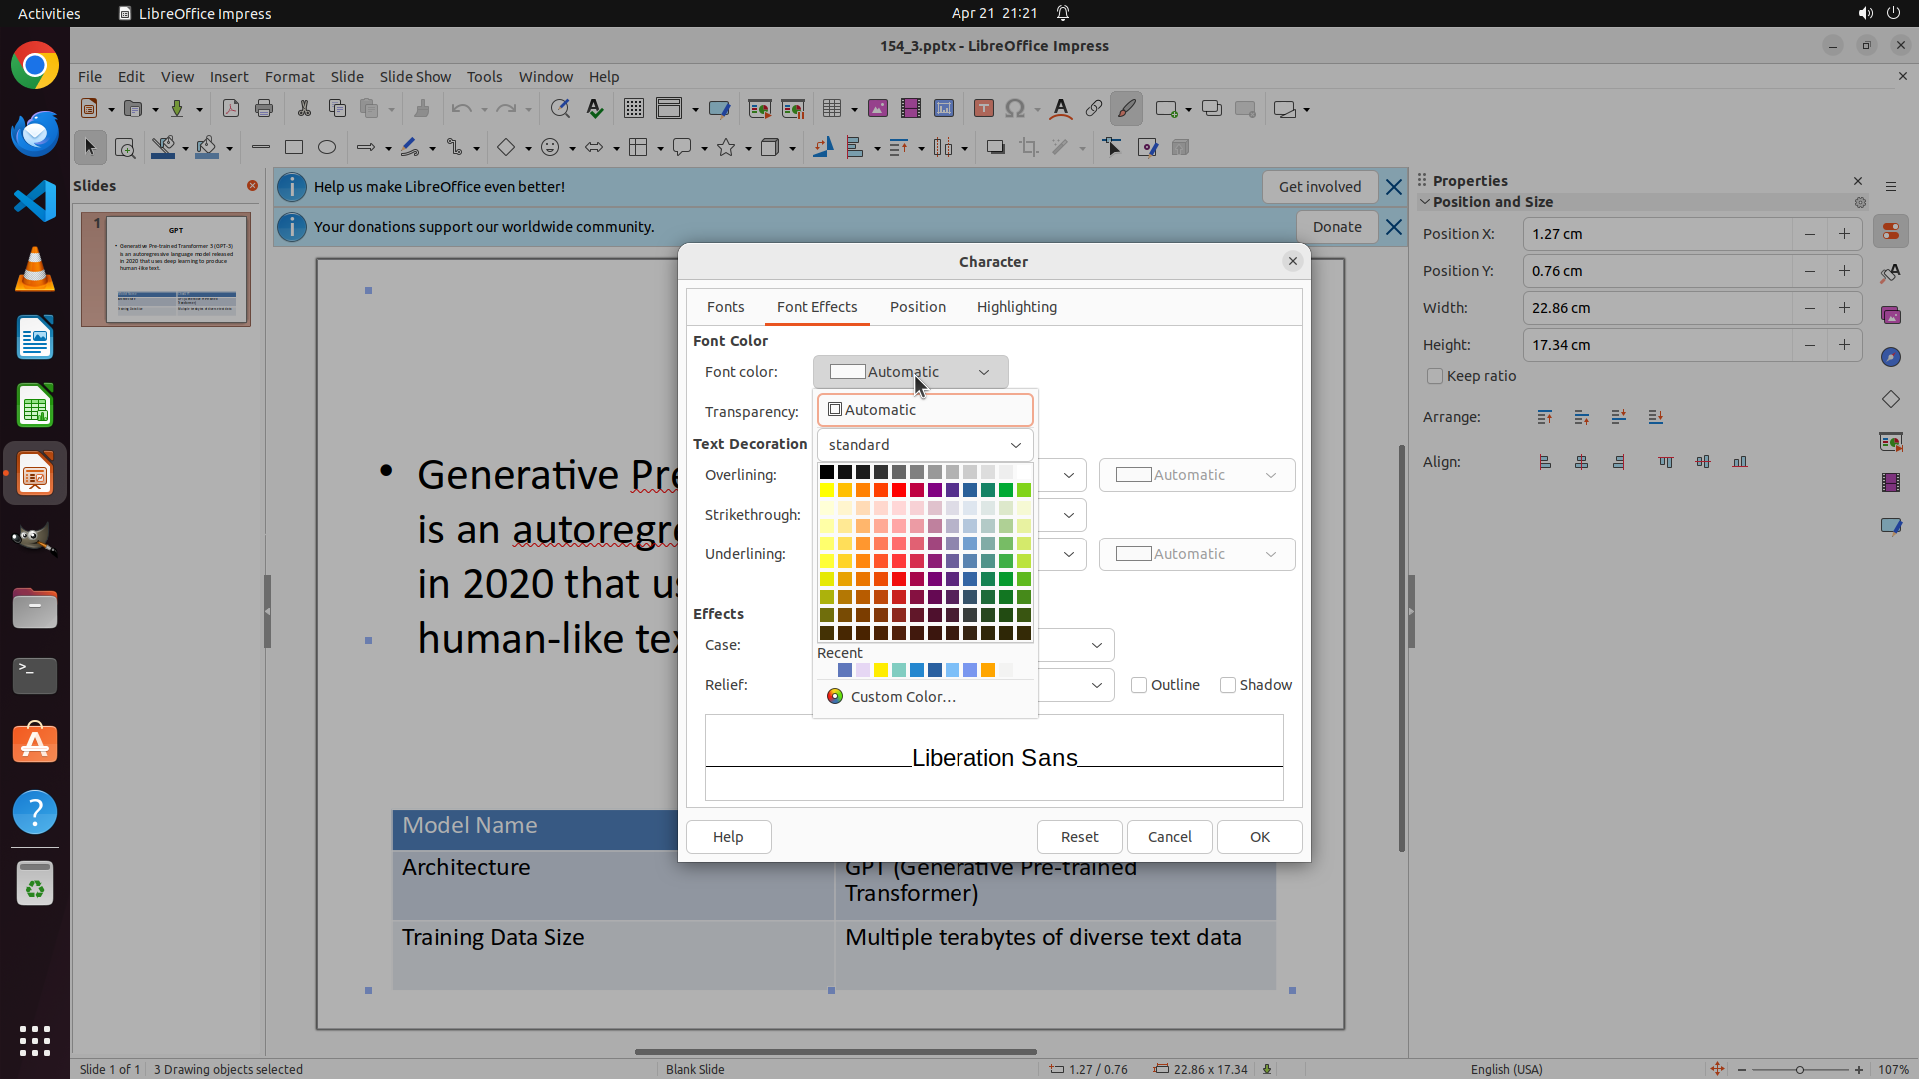Open LibreOffice Calc from the dock

(35, 407)
